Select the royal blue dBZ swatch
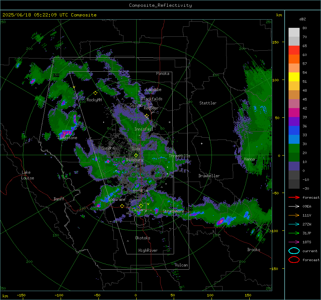This screenshot has width=321, height=300. (294, 131)
